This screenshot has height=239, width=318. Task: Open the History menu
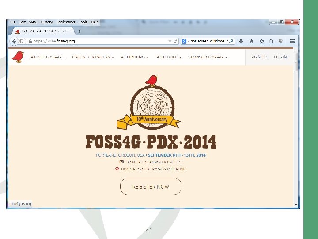47,22
